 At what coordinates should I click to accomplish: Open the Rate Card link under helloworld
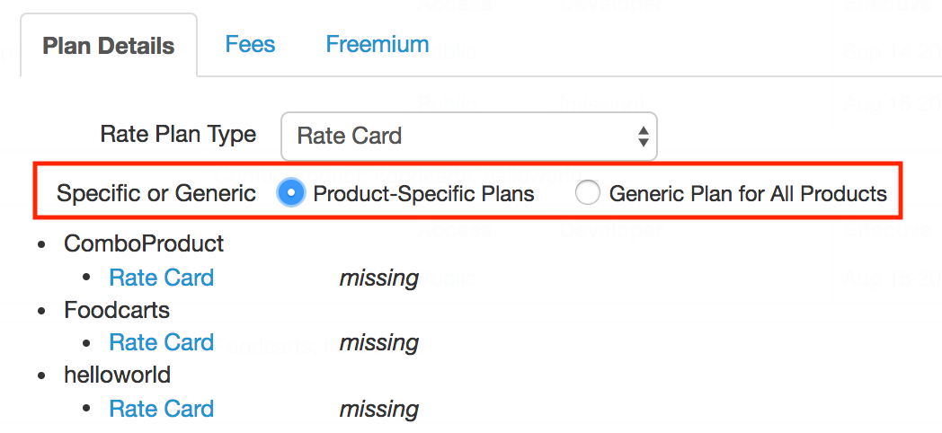[161, 409]
